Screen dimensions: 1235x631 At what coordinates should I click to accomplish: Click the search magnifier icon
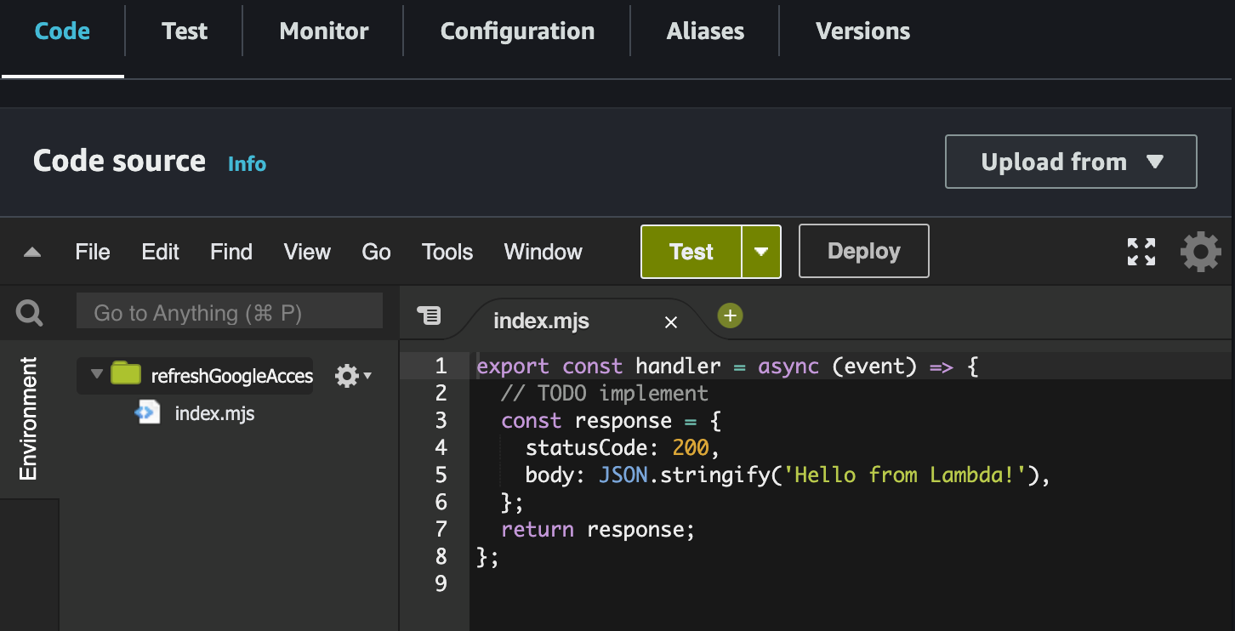30,314
